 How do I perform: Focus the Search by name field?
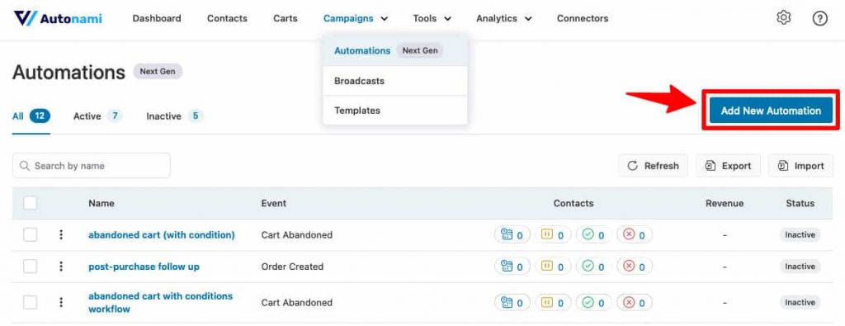pyautogui.click(x=91, y=165)
